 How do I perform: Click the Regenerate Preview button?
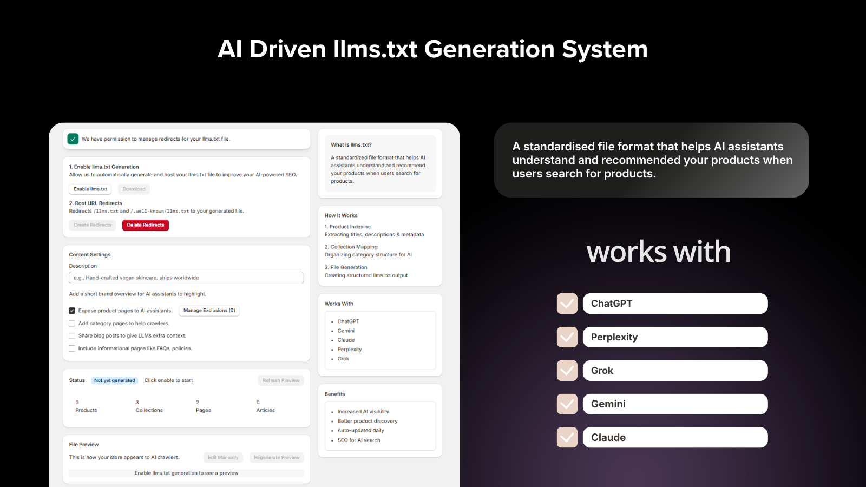(277, 458)
